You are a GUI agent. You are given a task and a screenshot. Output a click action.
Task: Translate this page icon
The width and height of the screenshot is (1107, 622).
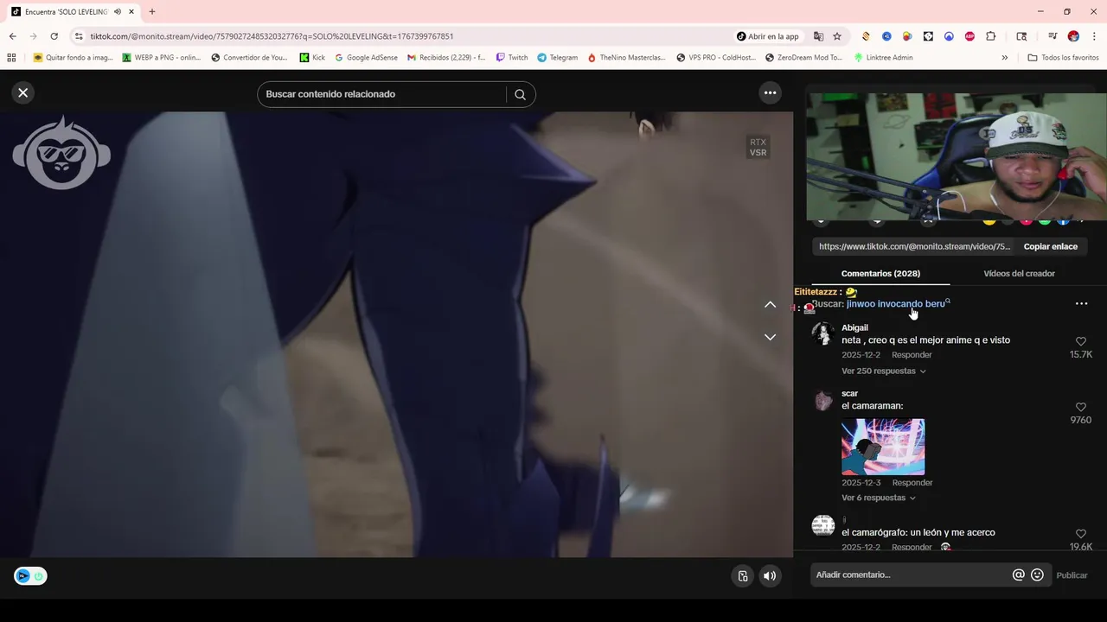[x=818, y=36]
